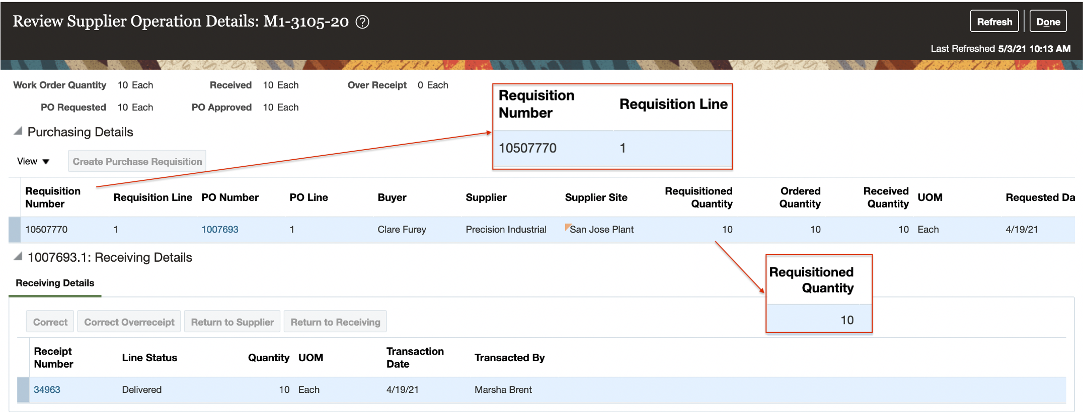This screenshot has width=1083, height=417.
Task: Click the Transaction Date column header
Action: click(x=415, y=357)
